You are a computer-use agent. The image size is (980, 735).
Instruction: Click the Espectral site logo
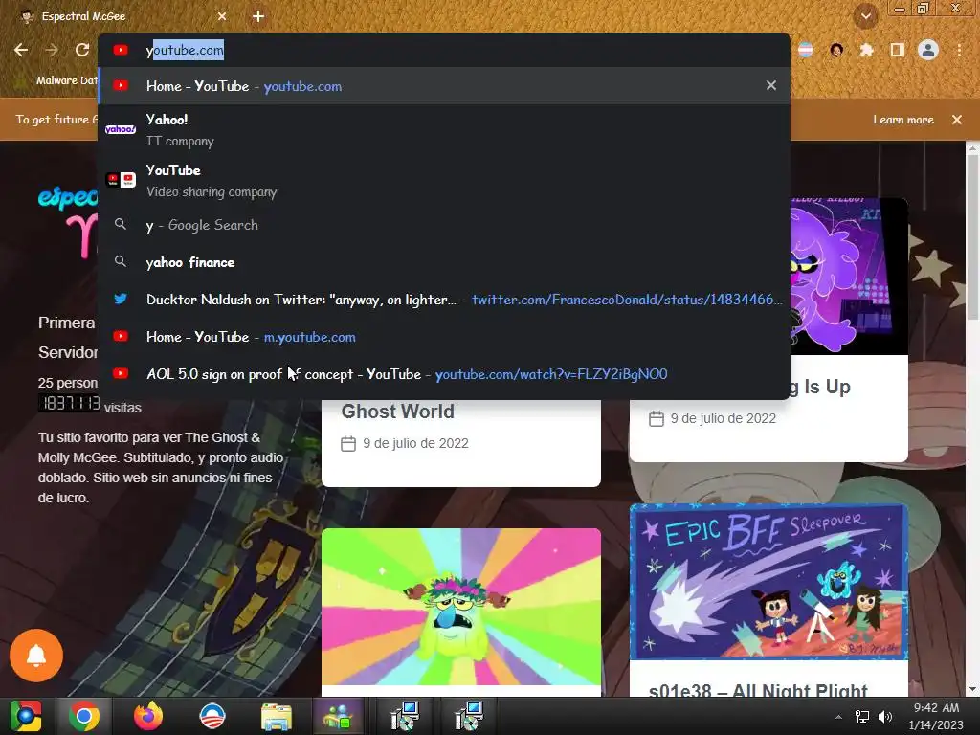coord(68,222)
